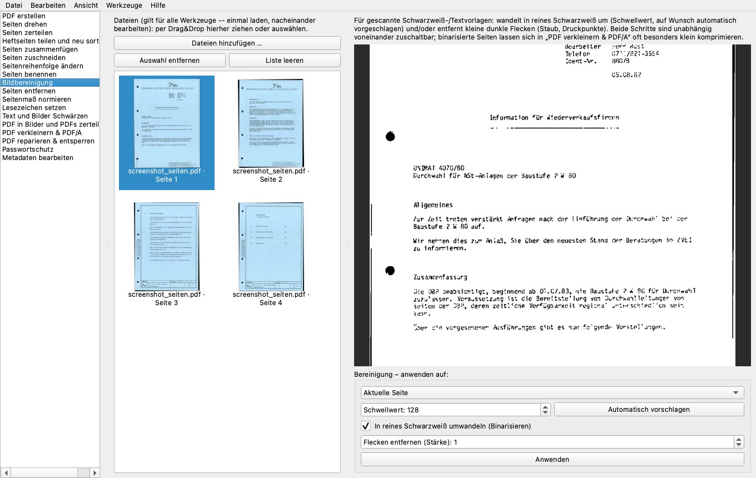
Task: Decrease Flecken entfernen Stärke with down arrow
Action: coord(739,446)
